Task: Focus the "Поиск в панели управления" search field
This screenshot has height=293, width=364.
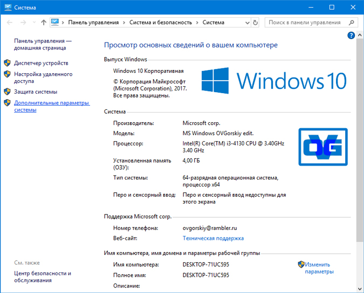Action: (x=305, y=23)
